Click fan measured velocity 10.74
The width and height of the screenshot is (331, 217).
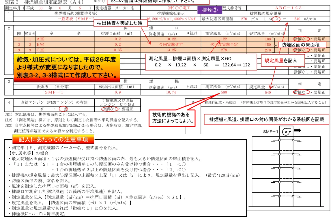(x=171, y=92)
